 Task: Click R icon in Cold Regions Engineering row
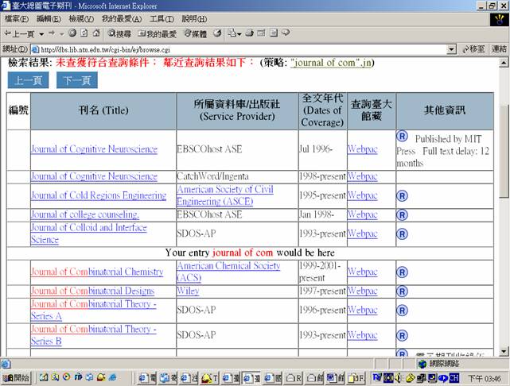click(402, 195)
